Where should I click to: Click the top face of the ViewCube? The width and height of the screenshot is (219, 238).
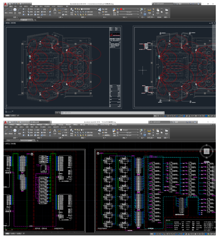point(207,151)
